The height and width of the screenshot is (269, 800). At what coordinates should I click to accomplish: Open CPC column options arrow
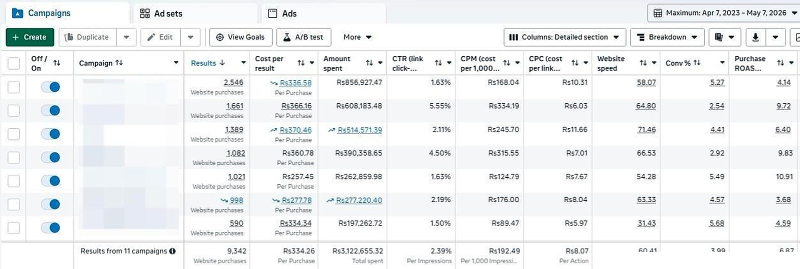[585, 63]
